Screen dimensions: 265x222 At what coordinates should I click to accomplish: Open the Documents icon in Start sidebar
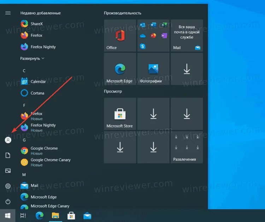[x=8, y=155]
